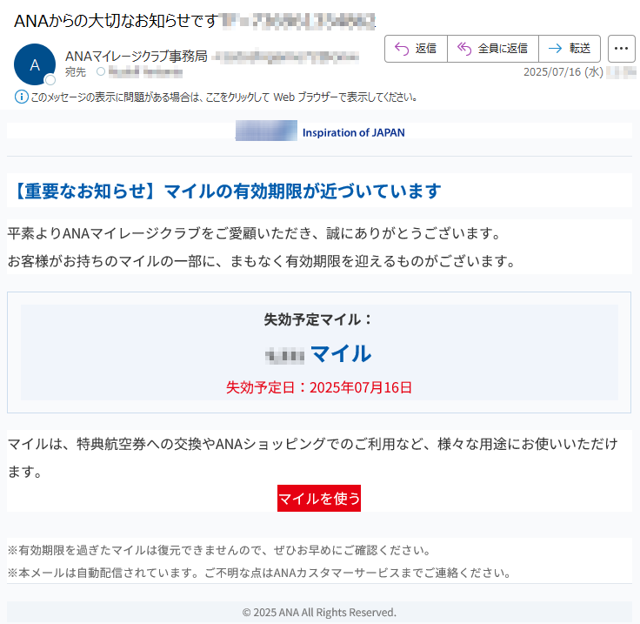Click the © 2025 ANA All Rights Reserved. footer

pyautogui.click(x=319, y=612)
